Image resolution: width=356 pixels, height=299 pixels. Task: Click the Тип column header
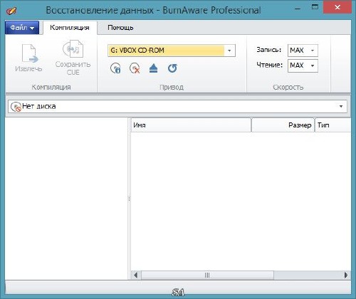(333, 125)
